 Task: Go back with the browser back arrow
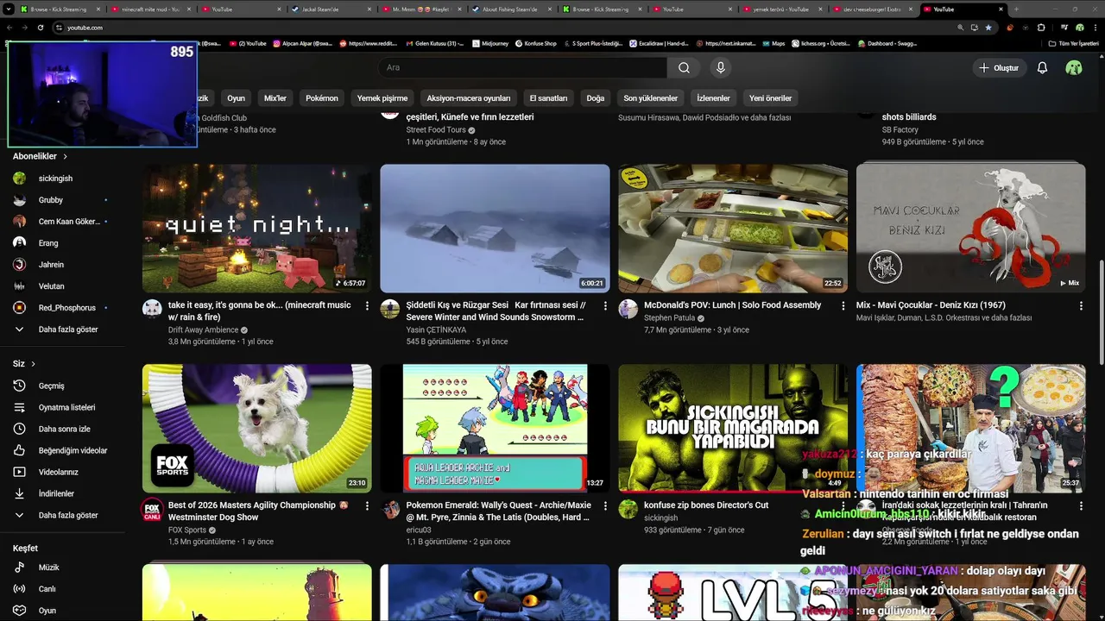coord(9,28)
